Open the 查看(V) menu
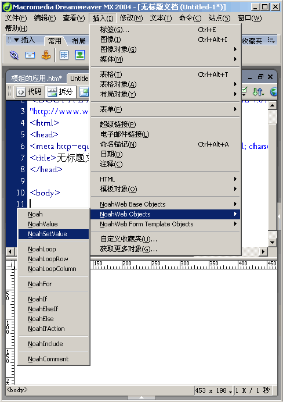The width and height of the screenshot is (283, 402). [74, 18]
